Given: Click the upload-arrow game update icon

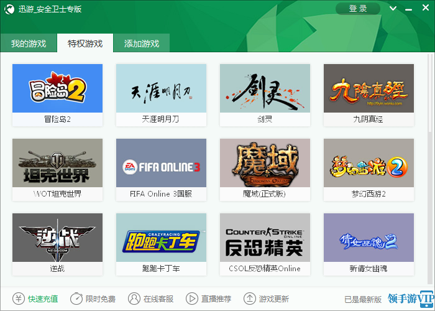Looking at the screenshot, I should 250,299.
